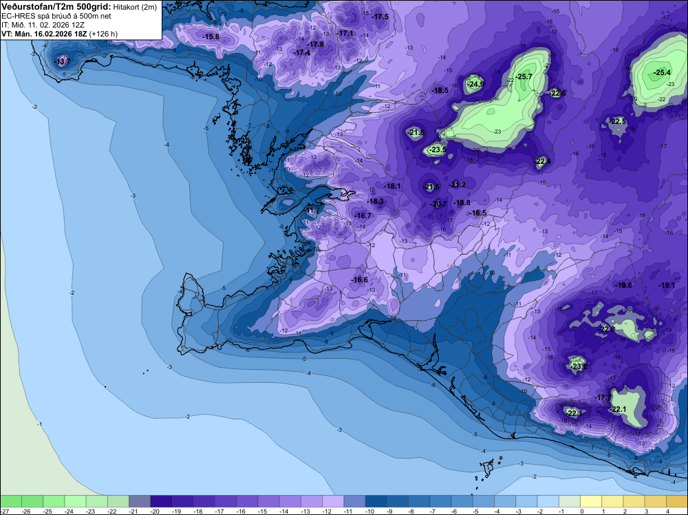Viewport: 688px width, 515px height.
Task: Click the valid time 'VT: Mán. 16.02.2026 18Z'
Action: (x=44, y=34)
